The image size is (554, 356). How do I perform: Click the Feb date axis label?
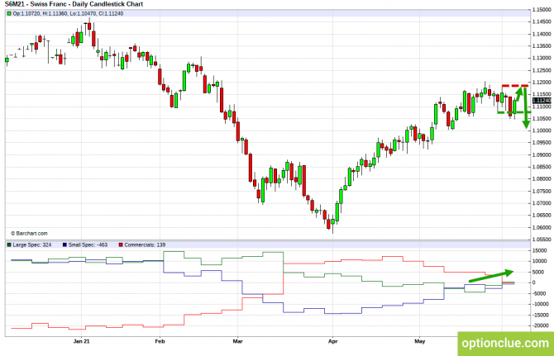(160, 341)
